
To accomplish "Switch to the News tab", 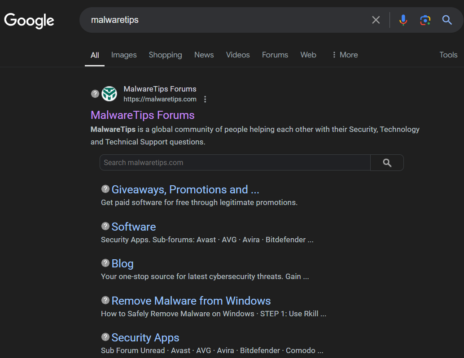I will tap(204, 55).
